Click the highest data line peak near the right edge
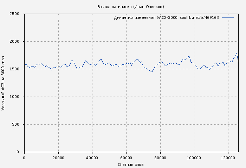246x168 pixels. click(237, 53)
